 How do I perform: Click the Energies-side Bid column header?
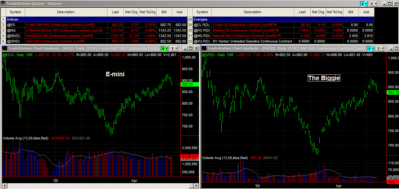point(351,12)
